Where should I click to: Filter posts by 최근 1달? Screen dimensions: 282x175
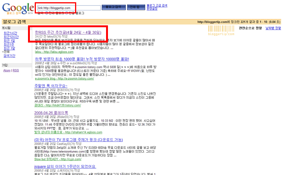point(9,48)
